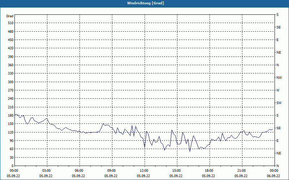Click the NE compass label between 390 and 420
The height and width of the screenshot is (180, 289).
point(279,53)
